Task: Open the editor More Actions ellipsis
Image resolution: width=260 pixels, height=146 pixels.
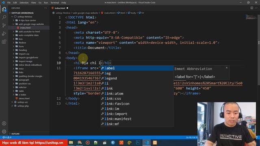Action: [256, 8]
